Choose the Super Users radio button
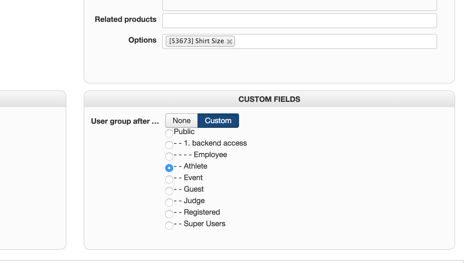 pyautogui.click(x=169, y=225)
